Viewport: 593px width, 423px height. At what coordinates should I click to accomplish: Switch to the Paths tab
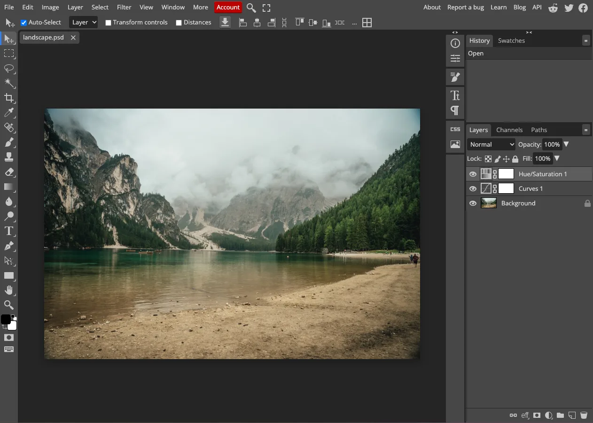coord(539,130)
